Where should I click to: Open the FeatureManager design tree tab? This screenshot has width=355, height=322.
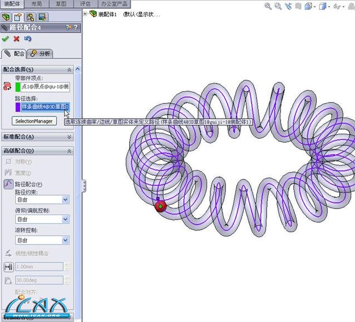[x=6, y=17]
